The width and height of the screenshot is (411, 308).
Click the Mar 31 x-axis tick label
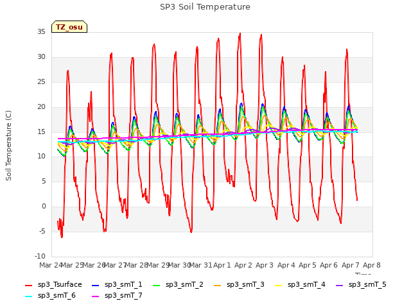coord(200,265)
